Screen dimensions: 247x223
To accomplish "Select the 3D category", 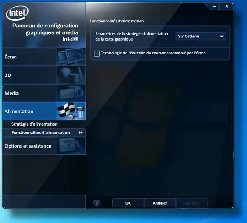I will click(x=44, y=75).
